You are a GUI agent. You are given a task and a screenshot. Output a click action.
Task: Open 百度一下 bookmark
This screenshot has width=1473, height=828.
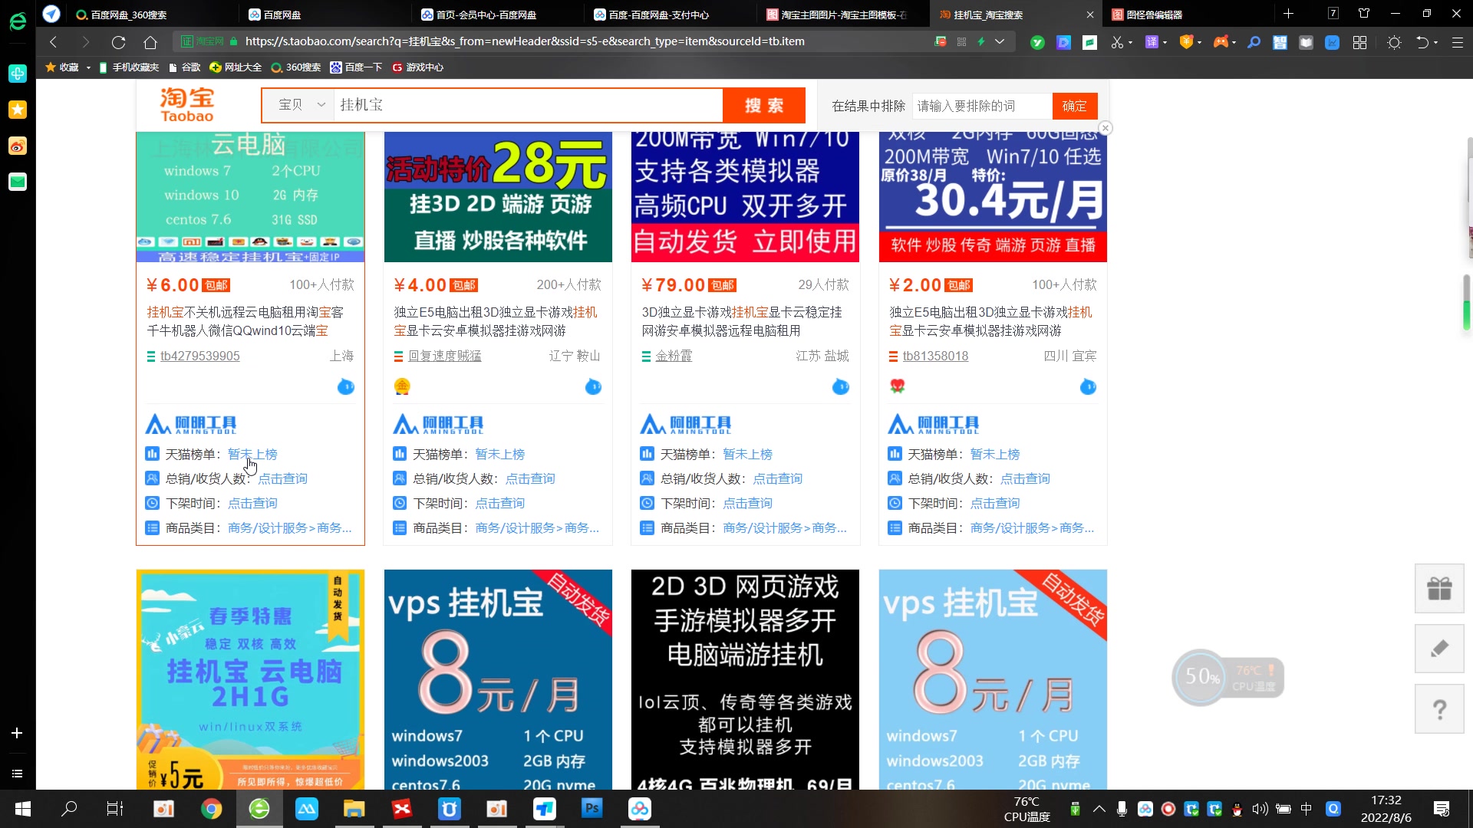pos(356,67)
